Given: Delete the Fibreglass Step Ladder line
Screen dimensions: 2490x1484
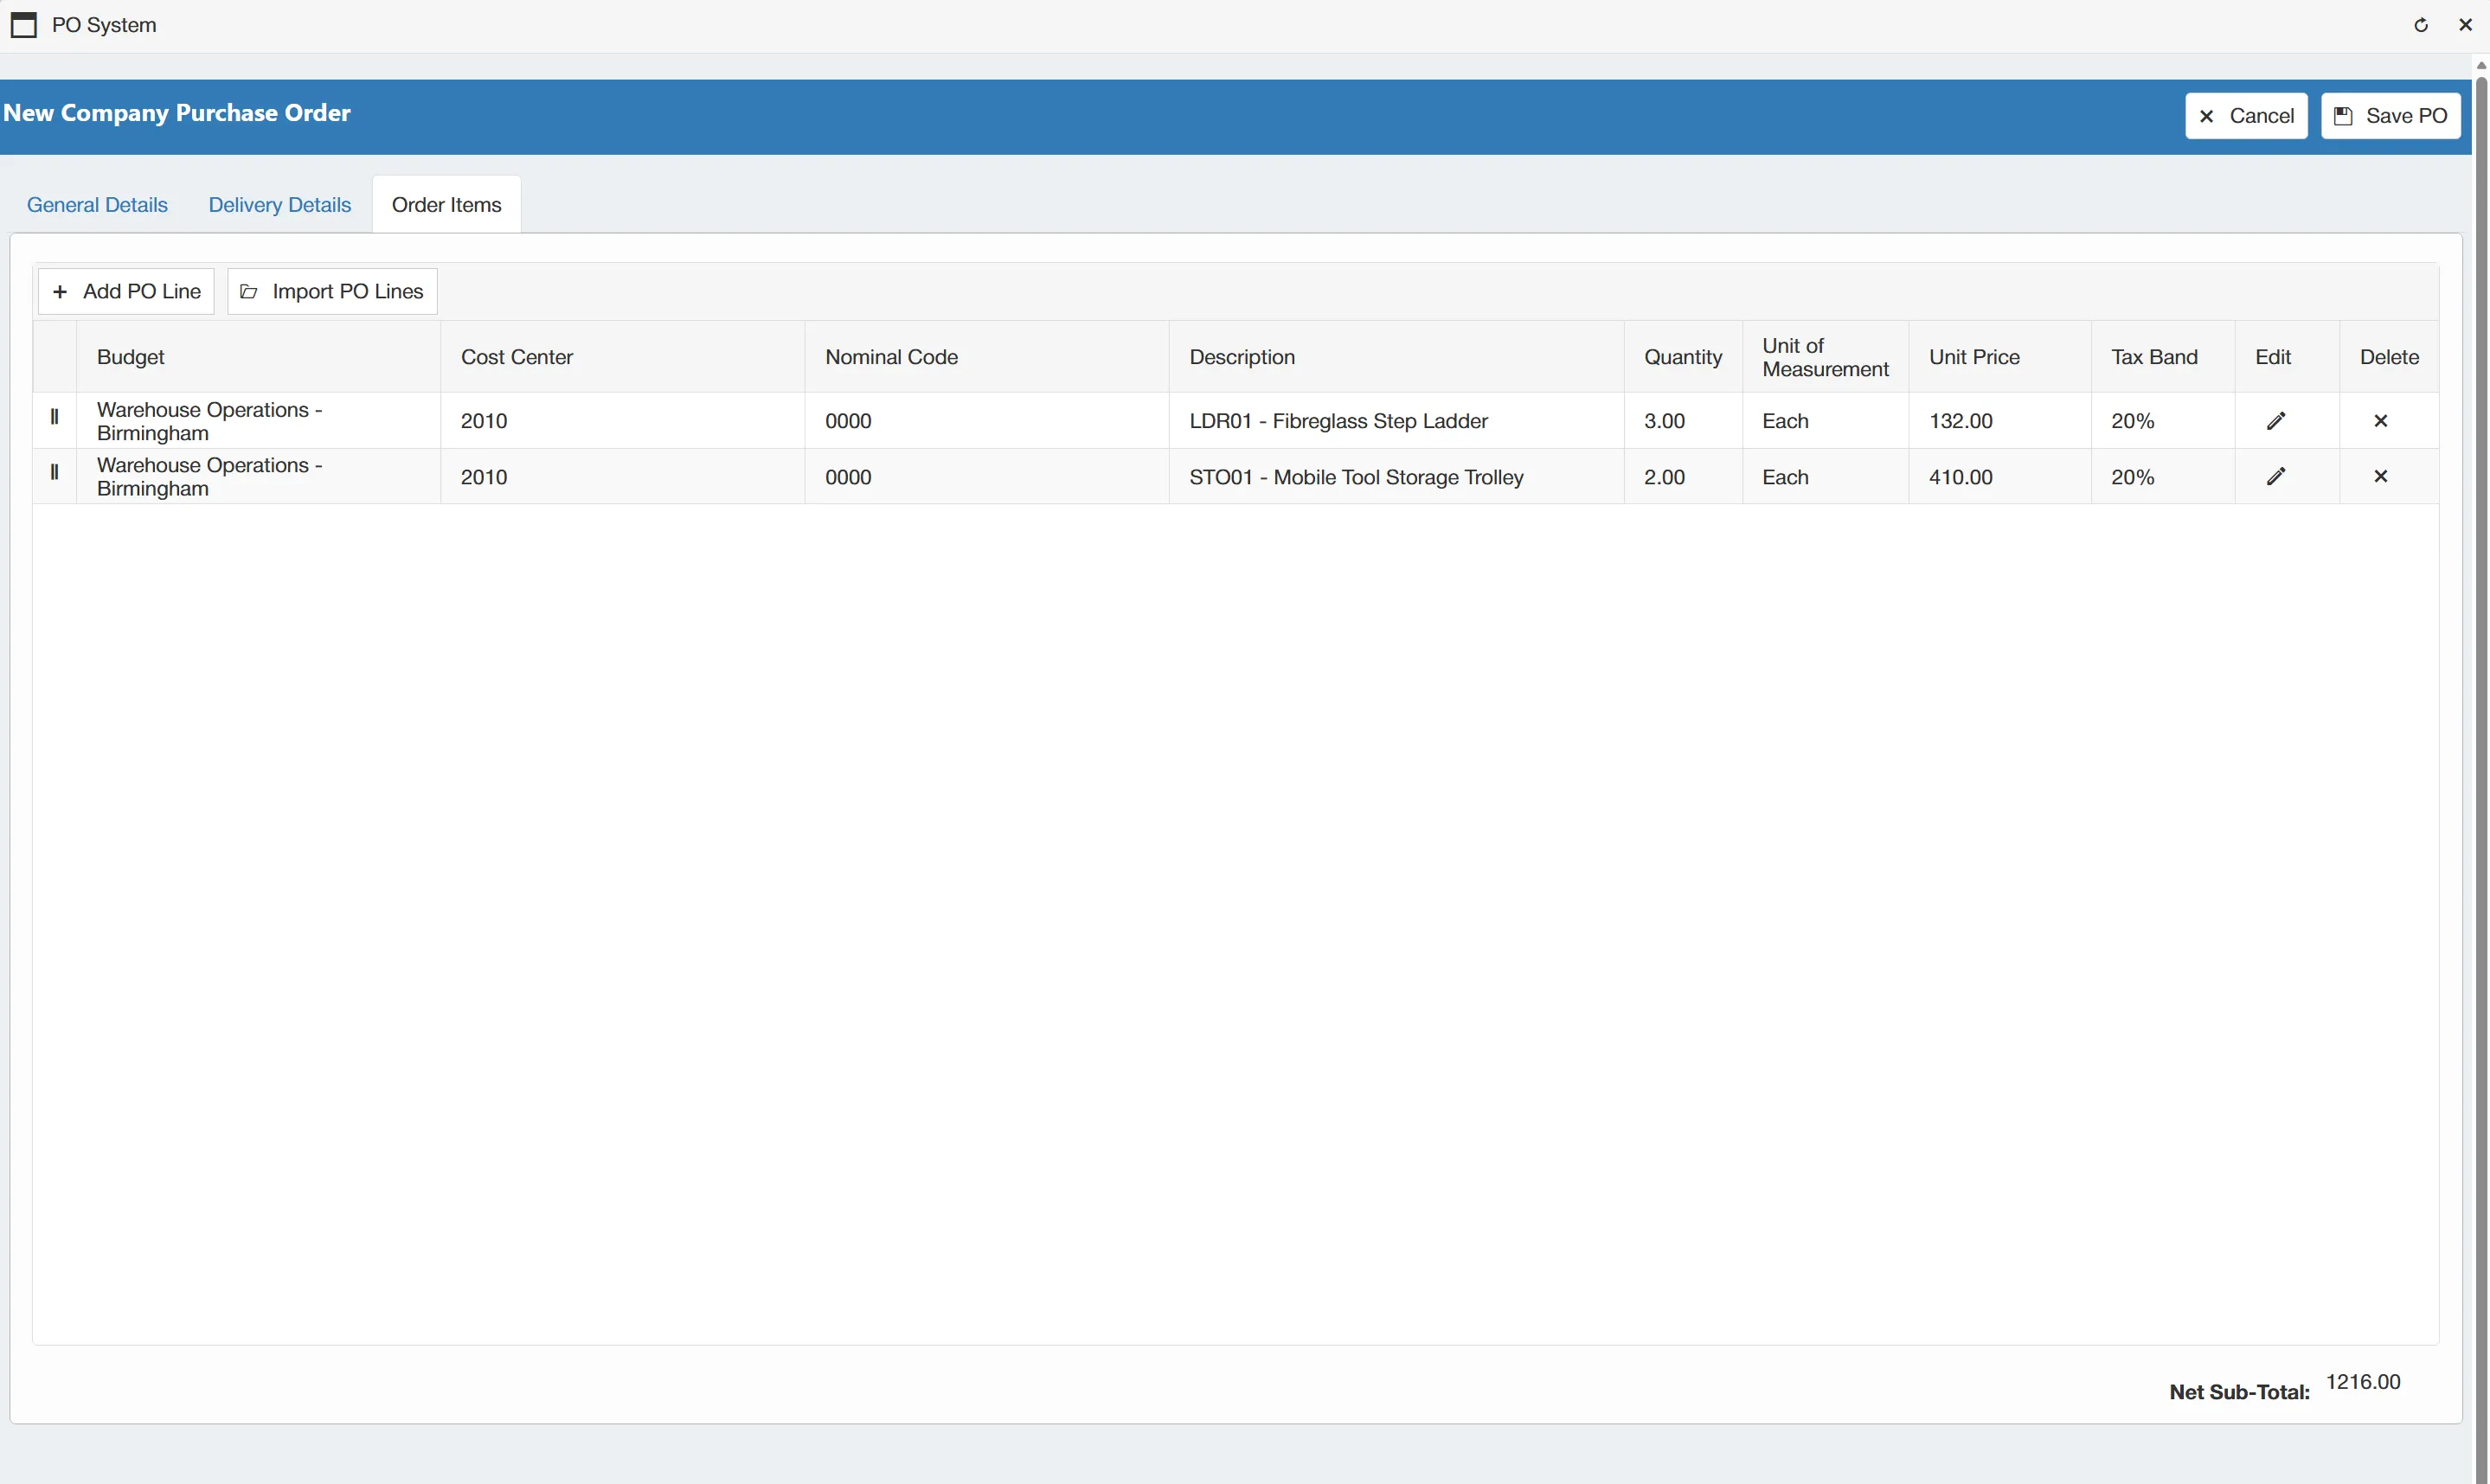Looking at the screenshot, I should (2381, 421).
